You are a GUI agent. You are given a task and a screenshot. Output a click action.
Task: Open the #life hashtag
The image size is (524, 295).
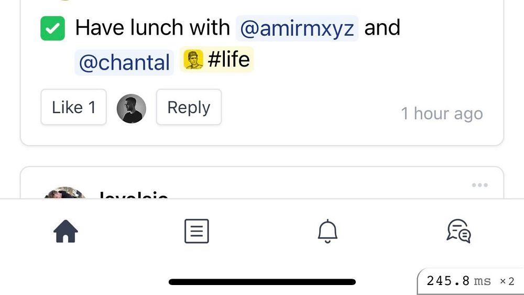click(x=228, y=60)
